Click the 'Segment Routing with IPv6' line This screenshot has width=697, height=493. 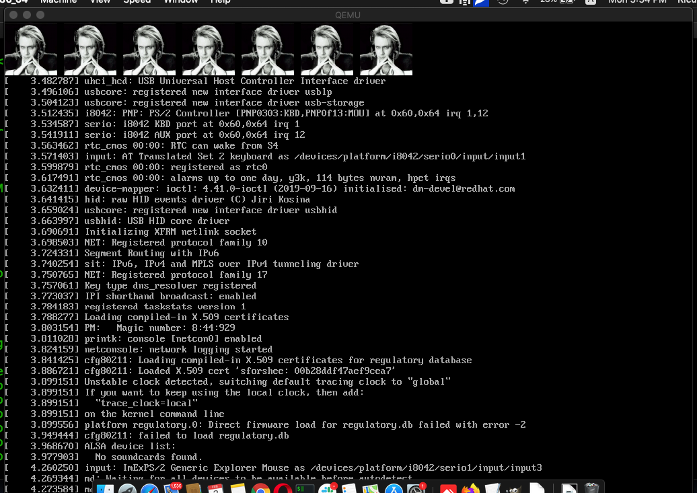pyautogui.click(x=112, y=253)
